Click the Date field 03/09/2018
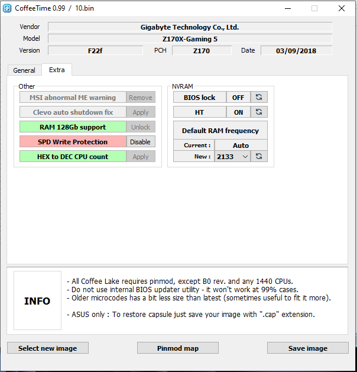The width and height of the screenshot is (357, 372). [x=296, y=51]
